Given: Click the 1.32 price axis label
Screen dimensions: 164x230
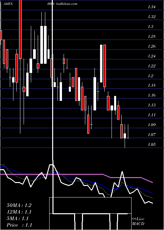Looking at the screenshot, I should point(152,16).
